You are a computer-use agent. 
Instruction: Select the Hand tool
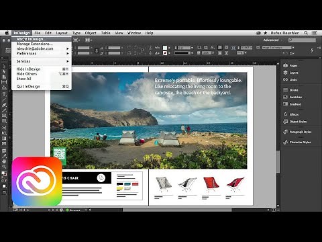[4, 161]
